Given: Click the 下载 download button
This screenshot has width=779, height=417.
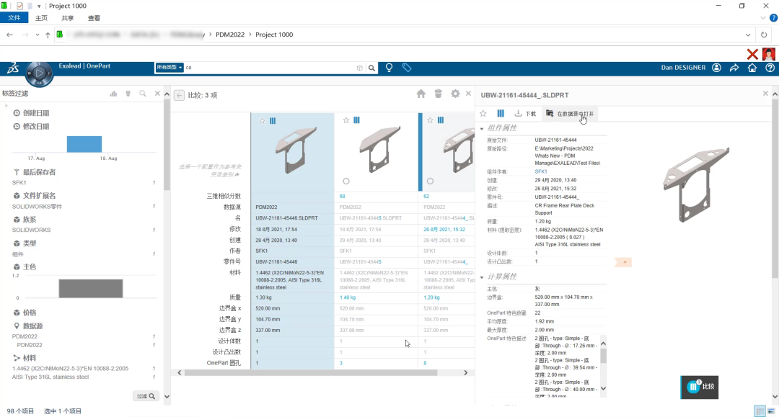Looking at the screenshot, I should [525, 114].
